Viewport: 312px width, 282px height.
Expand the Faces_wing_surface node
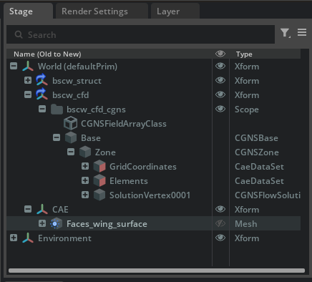[x=42, y=223]
